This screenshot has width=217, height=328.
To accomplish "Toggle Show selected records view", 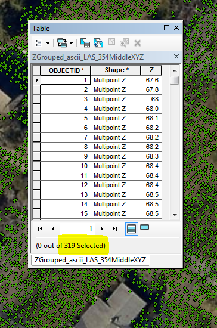I will 145,227.
